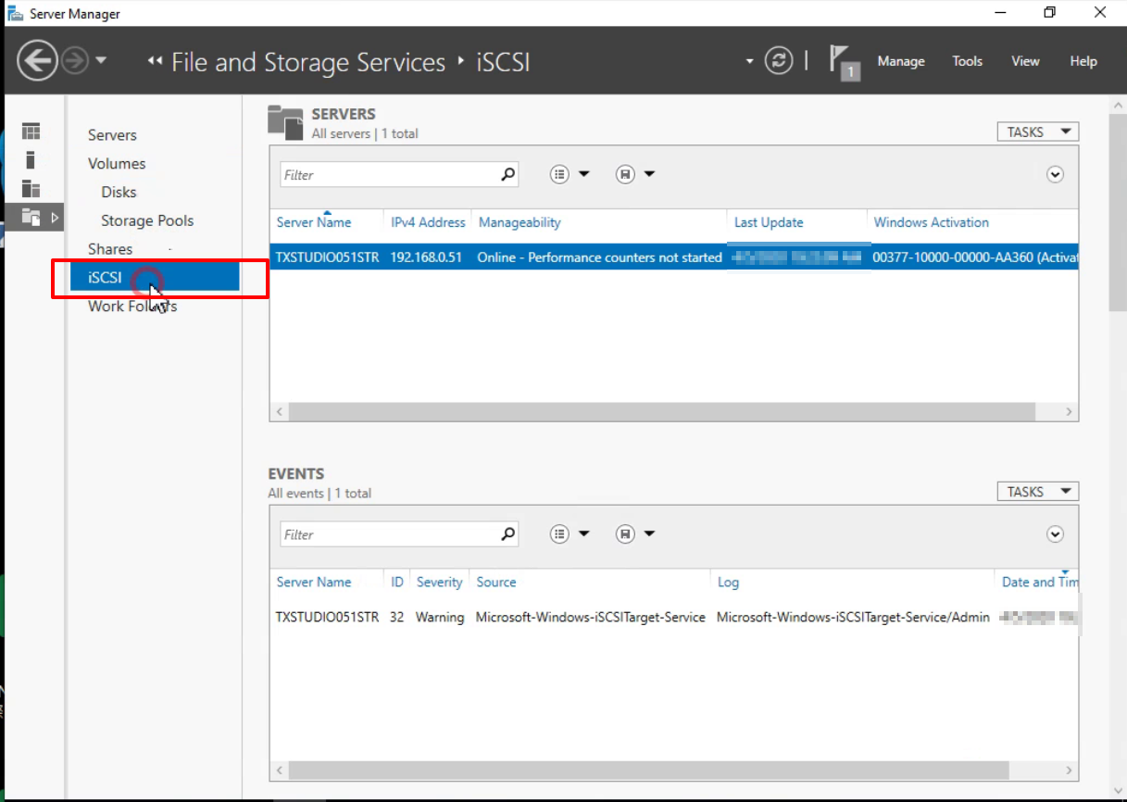
Task: Sort servers by Manageability column
Action: tap(520, 222)
